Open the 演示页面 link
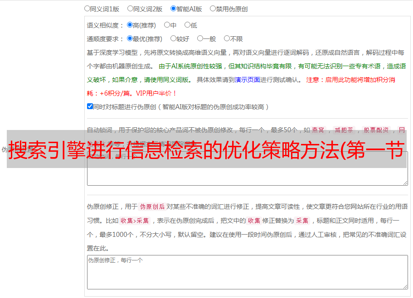The image size is (413, 298). click(248, 80)
